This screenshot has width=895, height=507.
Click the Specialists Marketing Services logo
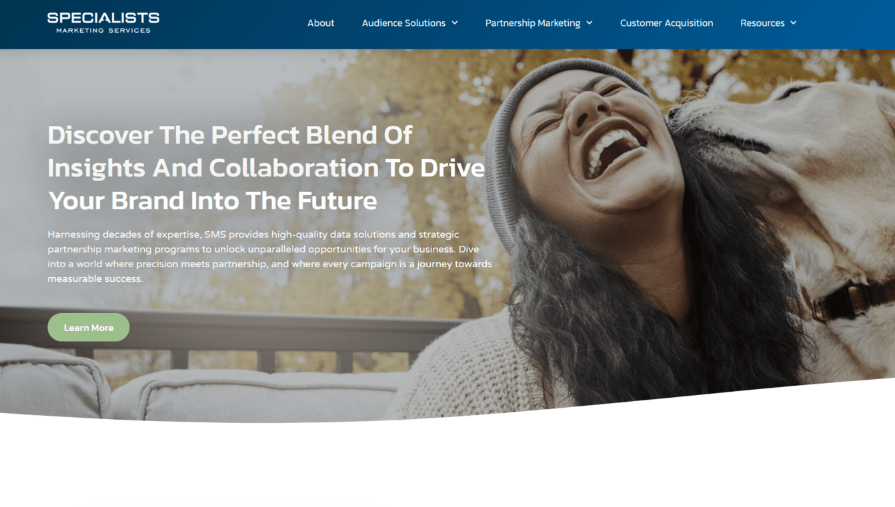(x=103, y=23)
